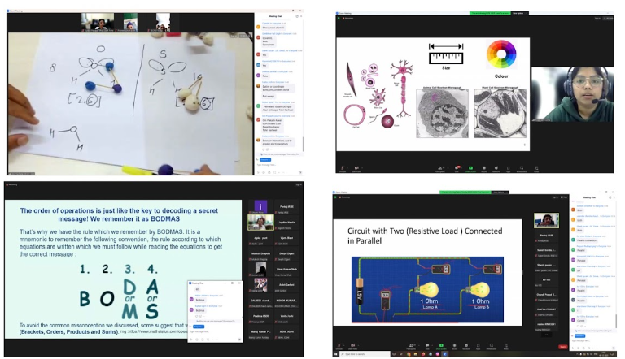Click the green Share Screen icon under the parallel circuit slide
This screenshot has width=625, height=359.
(440, 348)
